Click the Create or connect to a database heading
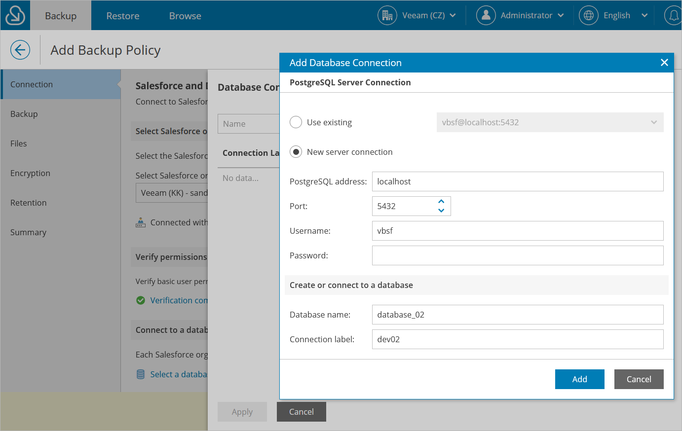 (351, 285)
